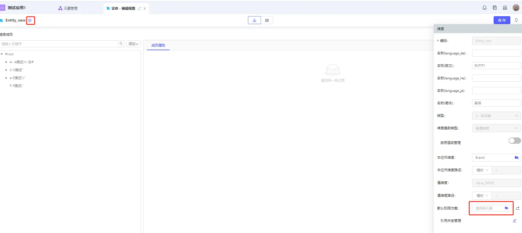Switch to tree hierarchy view icon
Viewport: 522px width, 233px height.
(254, 20)
